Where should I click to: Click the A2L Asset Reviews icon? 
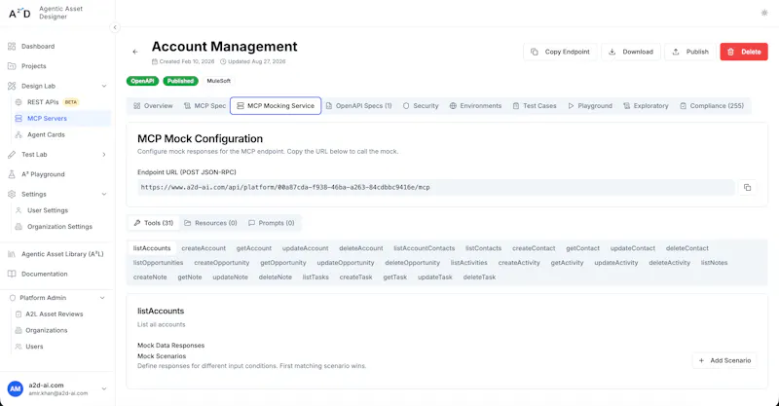pos(19,314)
